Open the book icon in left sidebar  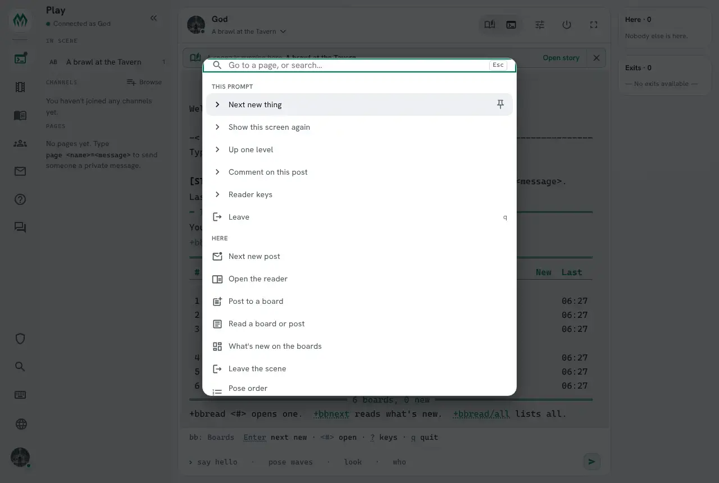coord(20,115)
